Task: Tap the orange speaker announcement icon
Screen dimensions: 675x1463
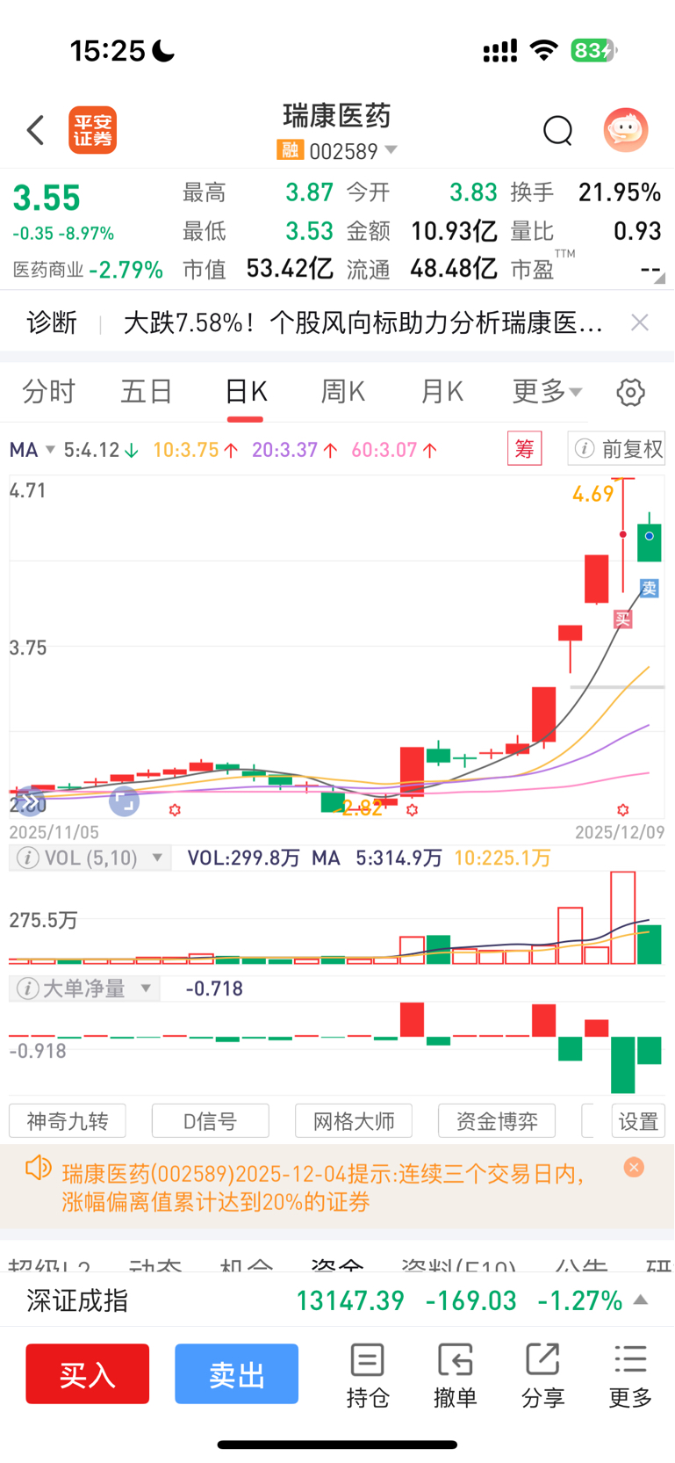Action: click(x=38, y=1169)
